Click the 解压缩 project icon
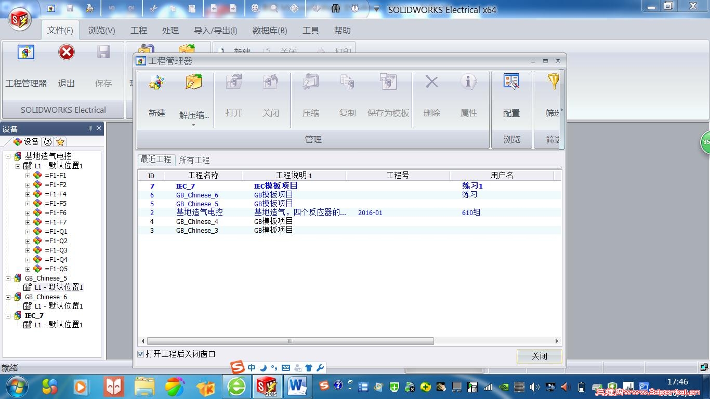Image resolution: width=710 pixels, height=399 pixels. [193, 82]
